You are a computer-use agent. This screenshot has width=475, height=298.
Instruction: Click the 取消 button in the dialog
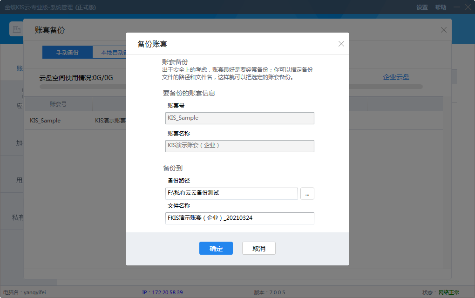coord(258,248)
